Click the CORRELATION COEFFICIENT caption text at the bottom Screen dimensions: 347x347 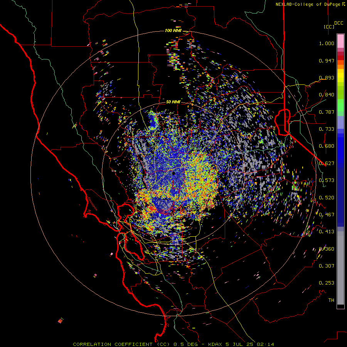[173, 344]
